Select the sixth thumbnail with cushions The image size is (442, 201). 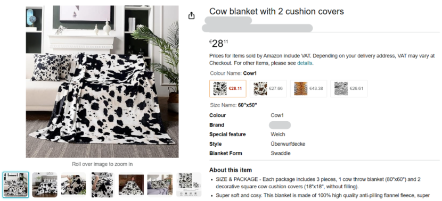click(x=160, y=185)
